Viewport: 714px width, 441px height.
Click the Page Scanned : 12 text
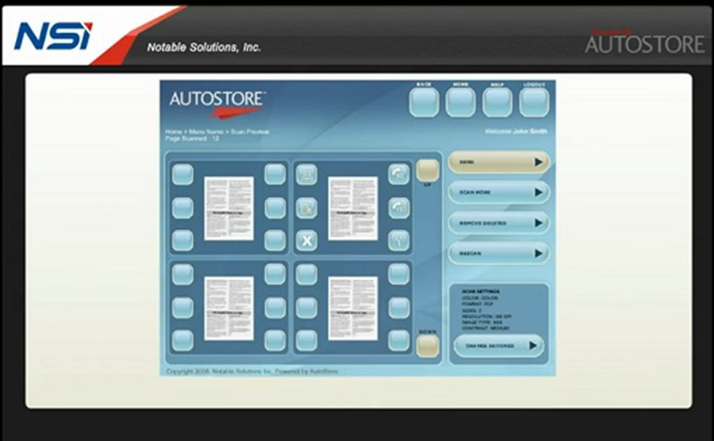(192, 138)
